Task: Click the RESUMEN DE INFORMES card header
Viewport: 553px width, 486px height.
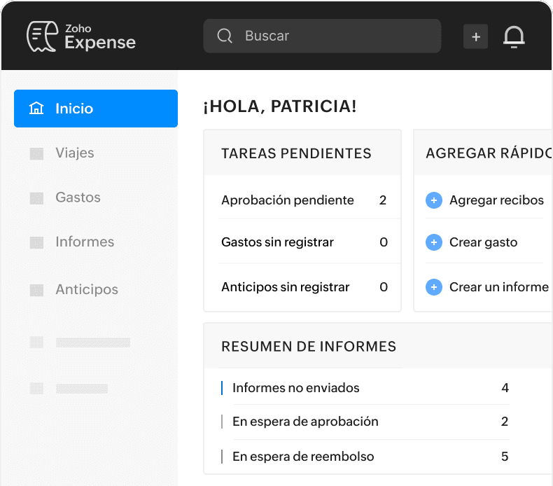Action: point(378,346)
